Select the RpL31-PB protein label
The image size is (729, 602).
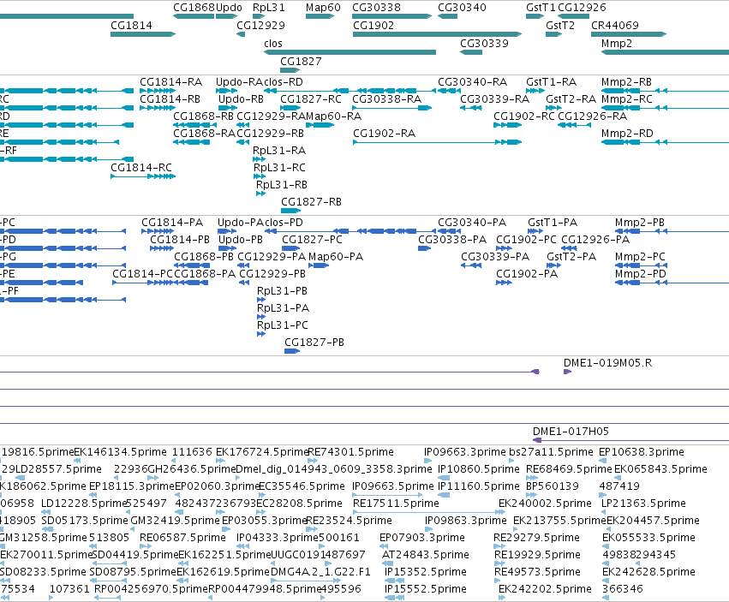pyautogui.click(x=282, y=291)
